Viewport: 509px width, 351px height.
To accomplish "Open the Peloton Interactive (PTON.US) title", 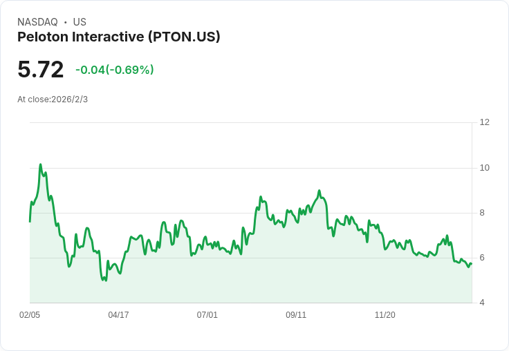I will coord(119,37).
